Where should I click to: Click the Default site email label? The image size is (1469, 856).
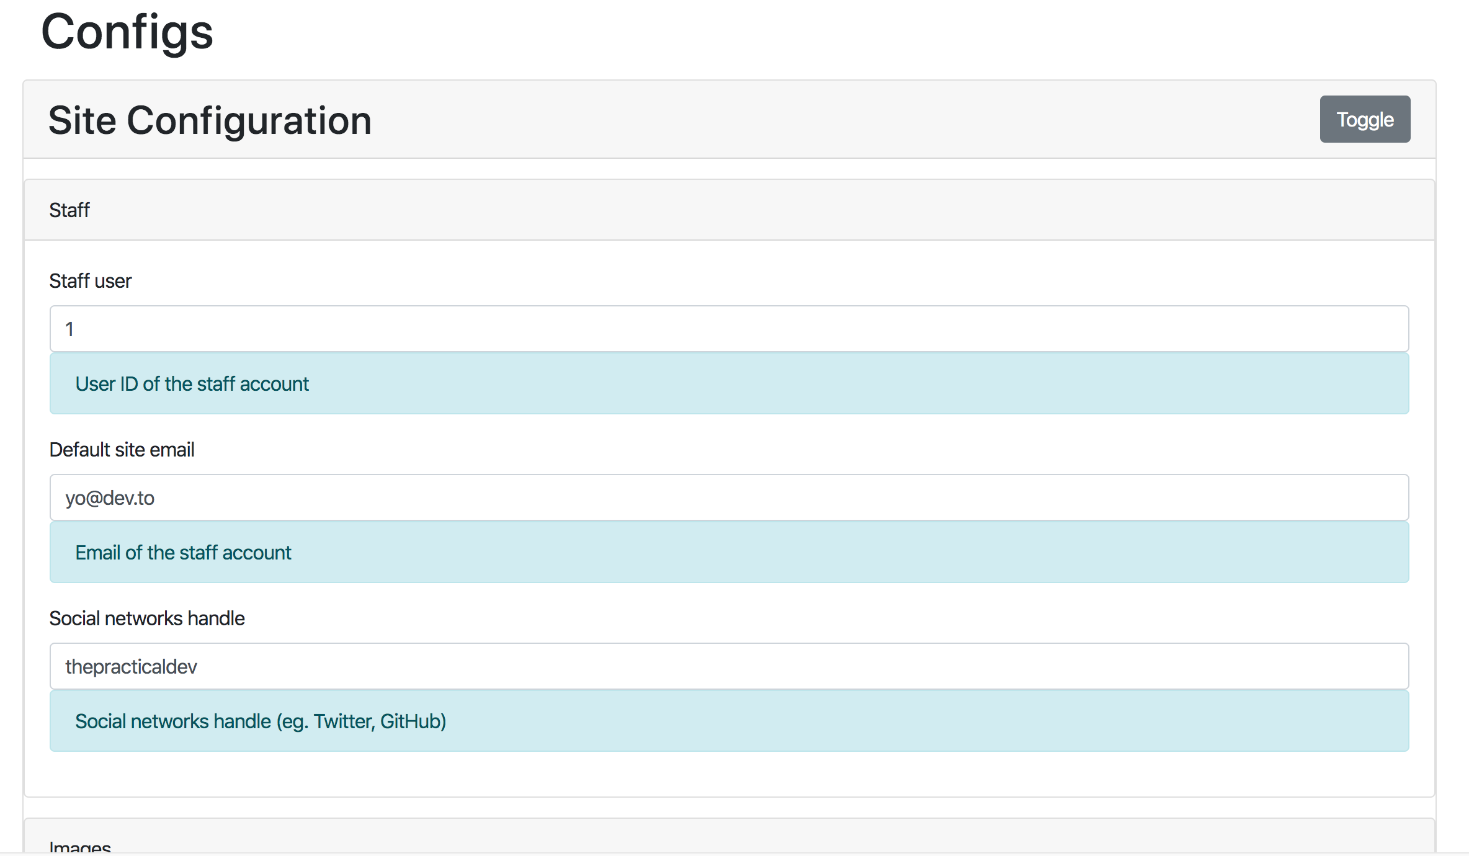point(122,449)
